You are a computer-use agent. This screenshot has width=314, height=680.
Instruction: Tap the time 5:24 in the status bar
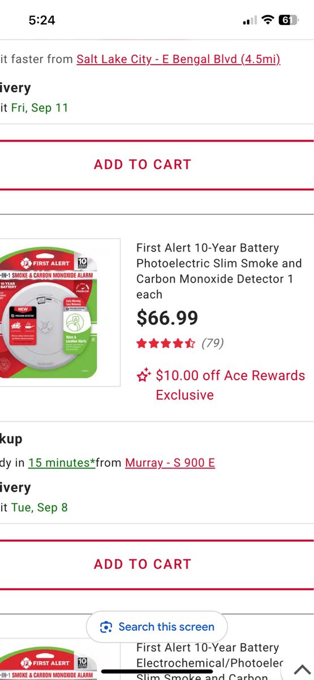[x=42, y=20]
